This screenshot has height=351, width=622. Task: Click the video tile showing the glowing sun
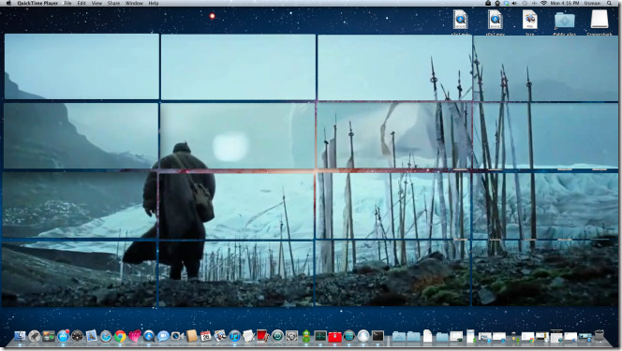(238, 136)
